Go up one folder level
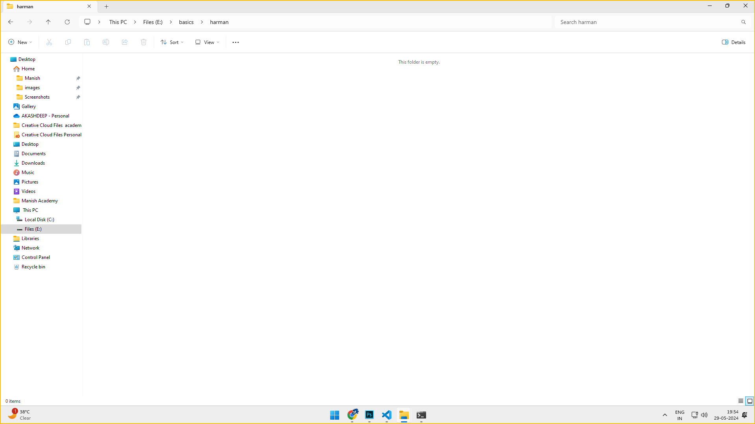This screenshot has height=424, width=755. [x=48, y=22]
